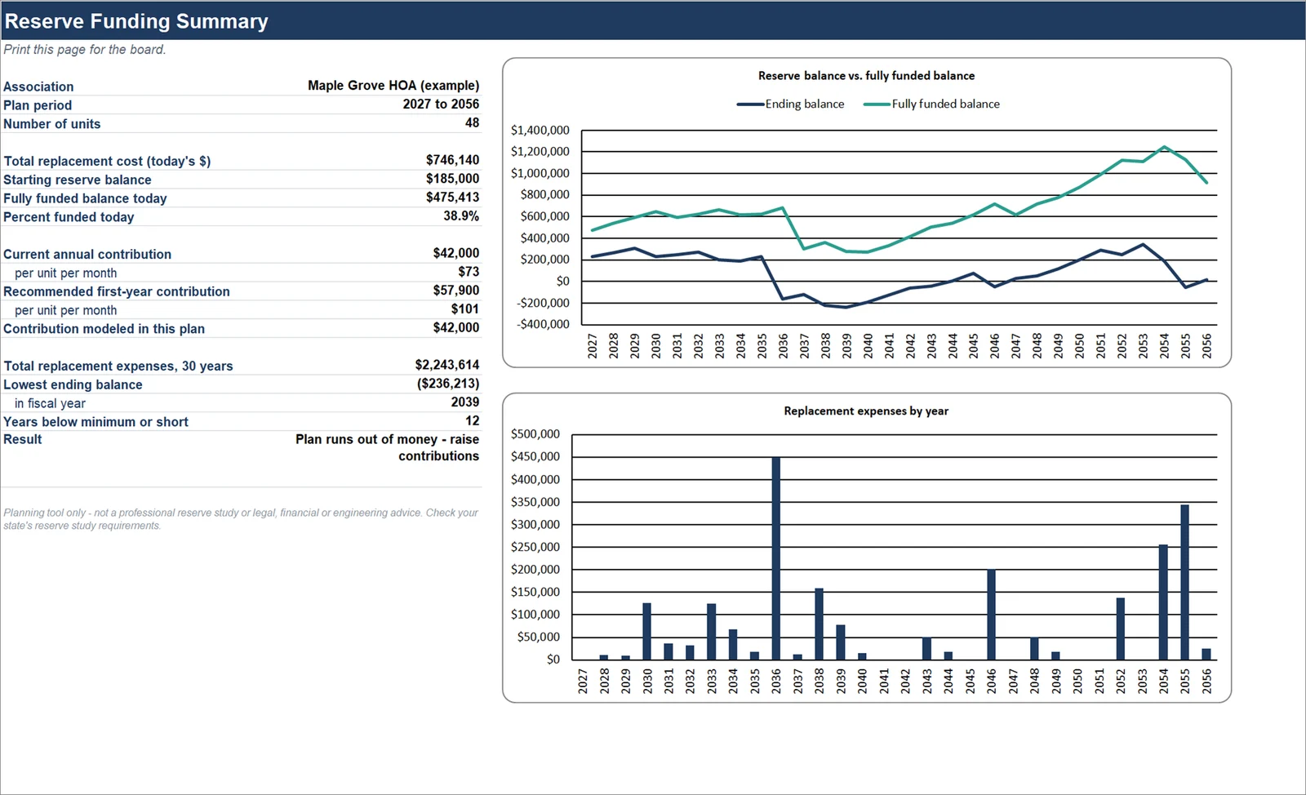
Task: Click the Years below minimum value 12
Action: (x=473, y=421)
